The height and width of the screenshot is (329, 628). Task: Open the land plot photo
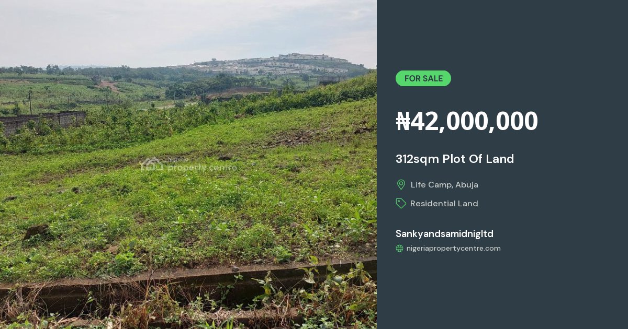pos(188,164)
